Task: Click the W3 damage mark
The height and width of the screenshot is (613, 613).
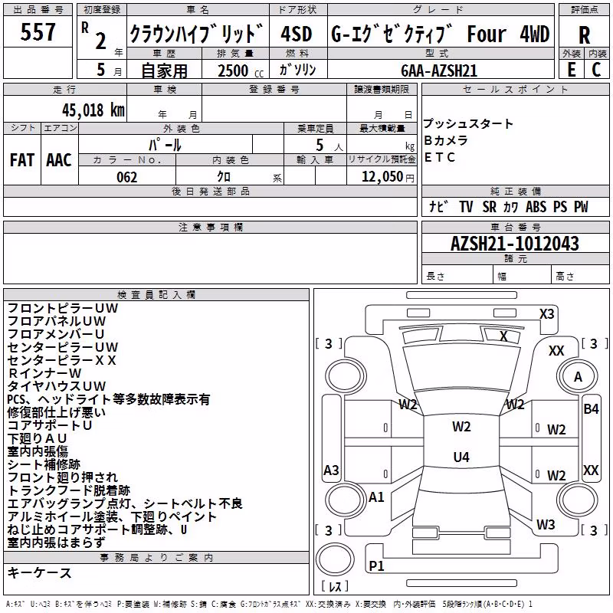Action: tap(546, 525)
